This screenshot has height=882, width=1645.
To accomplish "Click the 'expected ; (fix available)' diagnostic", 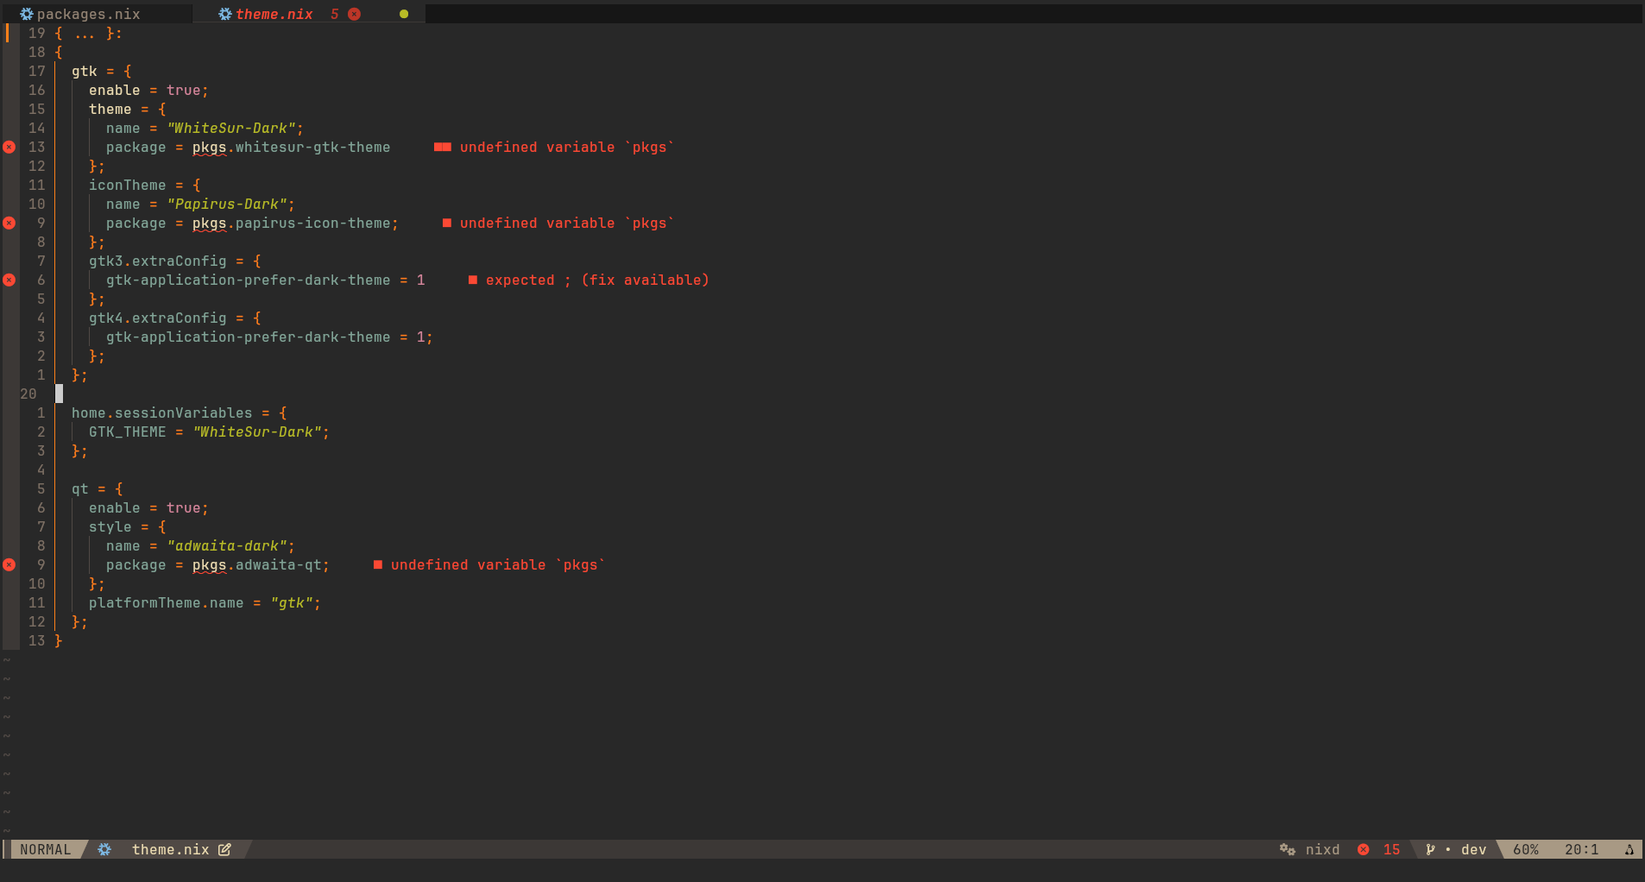I will pyautogui.click(x=597, y=280).
